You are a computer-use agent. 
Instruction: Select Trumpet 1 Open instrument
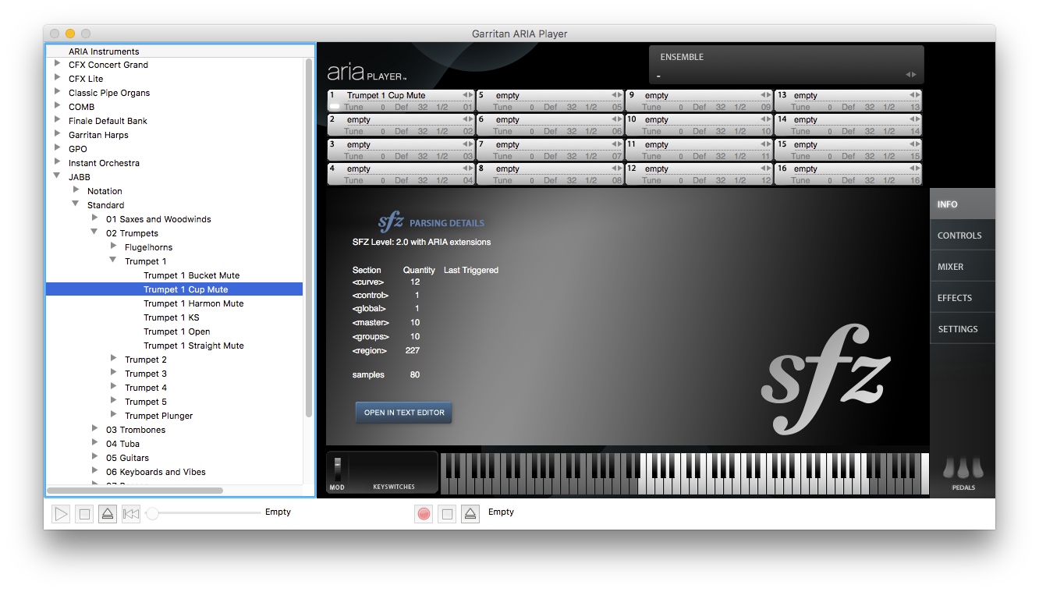click(176, 331)
